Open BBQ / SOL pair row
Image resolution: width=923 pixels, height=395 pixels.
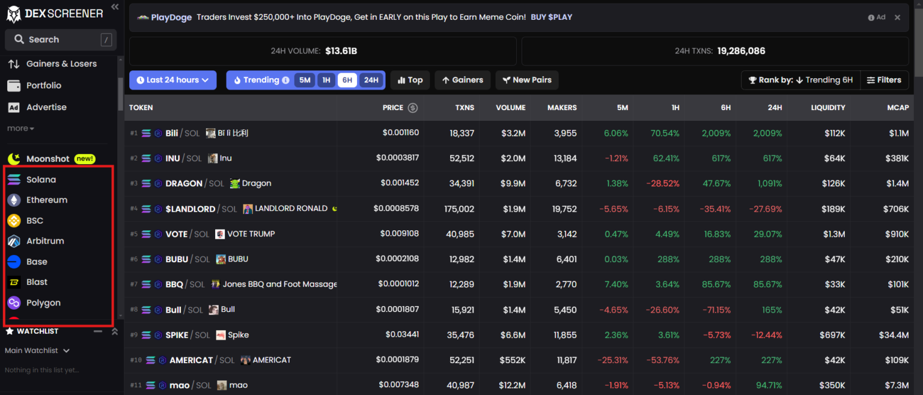519,284
